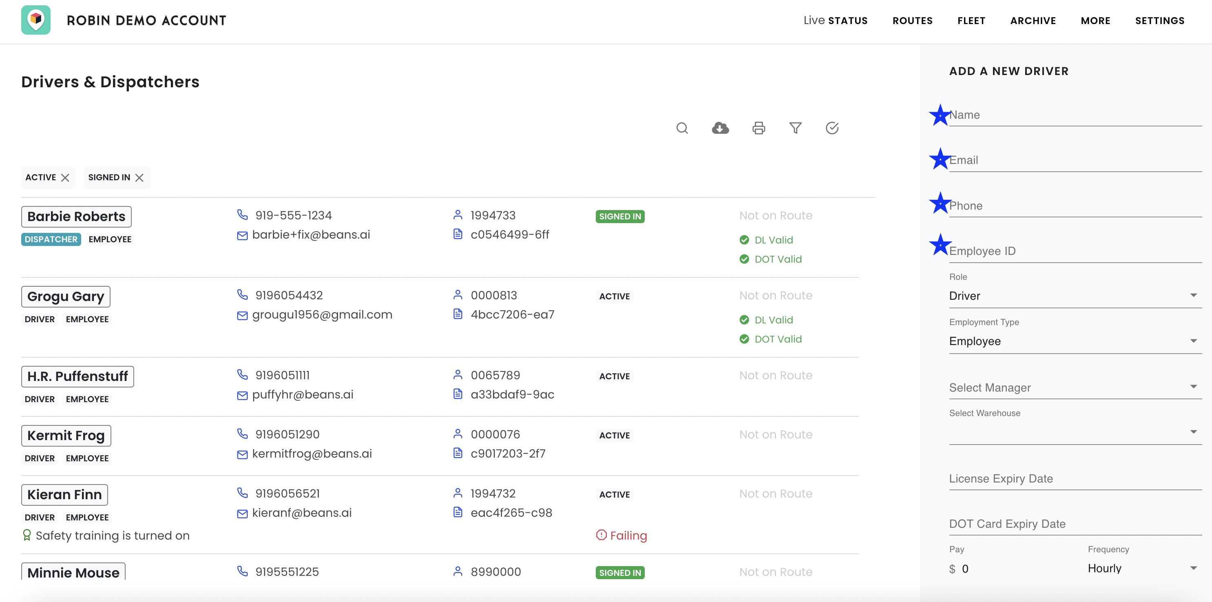
Task: Click SIGNED IN badge in Barbie Roberts row
Action: point(619,217)
